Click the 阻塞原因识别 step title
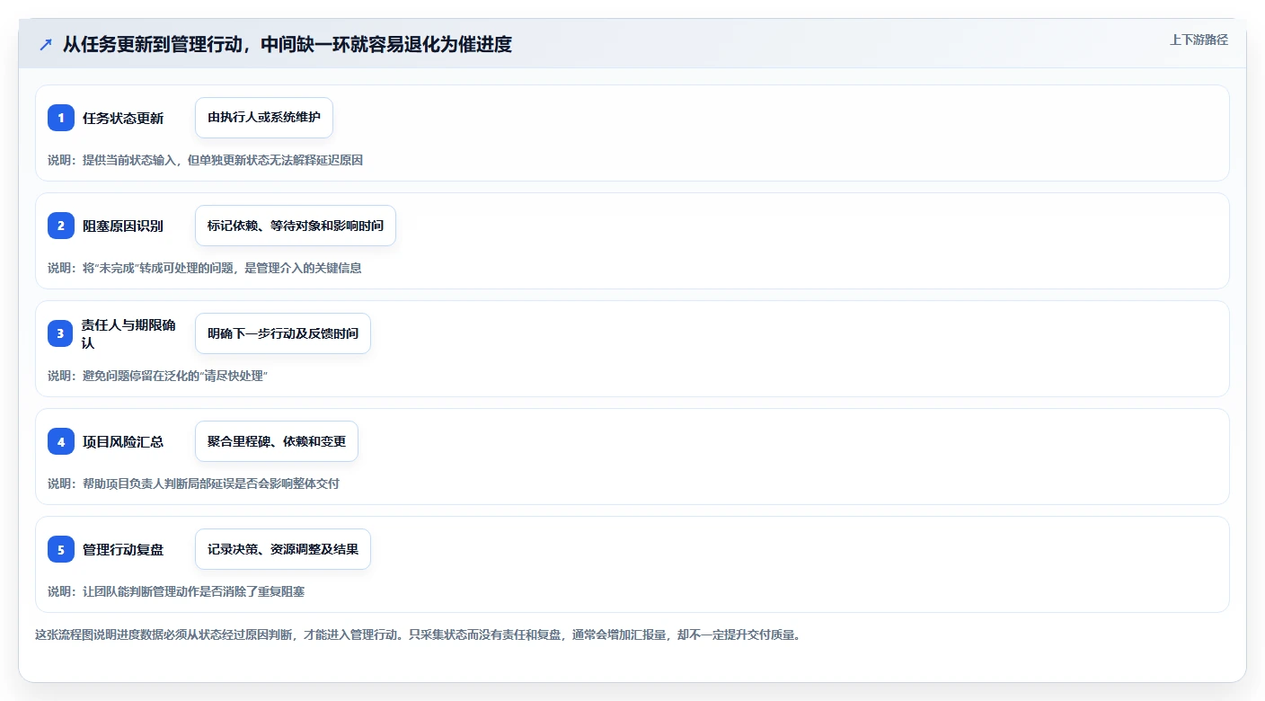Viewport: 1265px width, 701px height. coord(123,226)
